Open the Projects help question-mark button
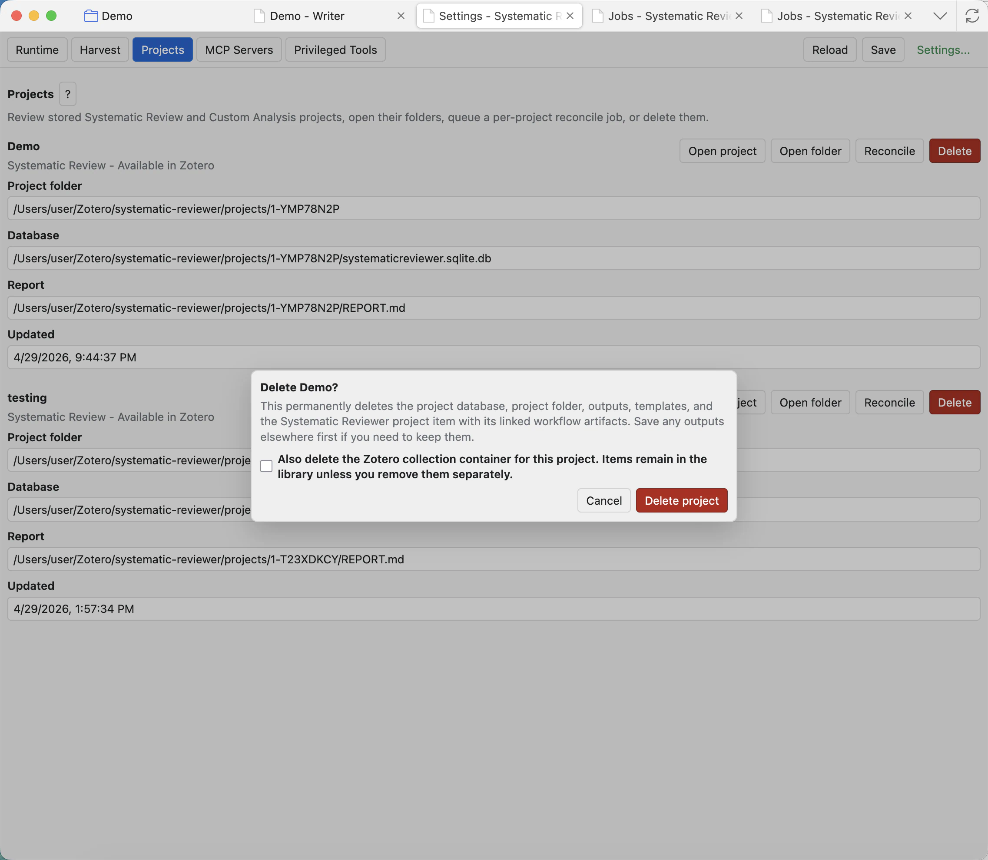Image resolution: width=988 pixels, height=860 pixels. [68, 94]
